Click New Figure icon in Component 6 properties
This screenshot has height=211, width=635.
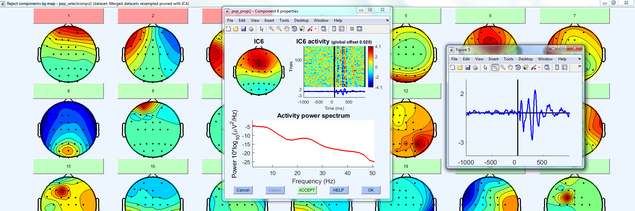point(228,29)
